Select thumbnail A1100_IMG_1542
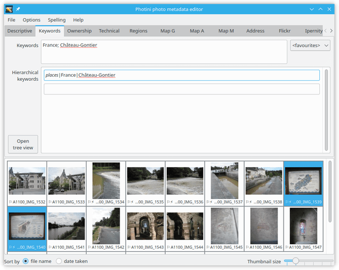Screen dimensions: 339x270 pos(106,228)
